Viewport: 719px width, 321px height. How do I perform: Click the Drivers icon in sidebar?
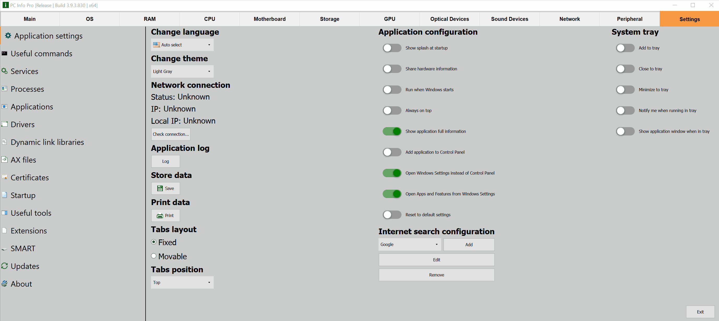tap(4, 124)
